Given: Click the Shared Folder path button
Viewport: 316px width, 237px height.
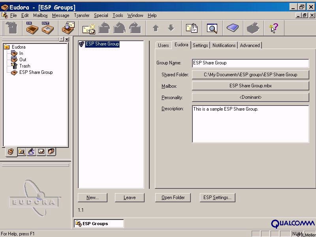Looking at the screenshot, I should [250, 75].
